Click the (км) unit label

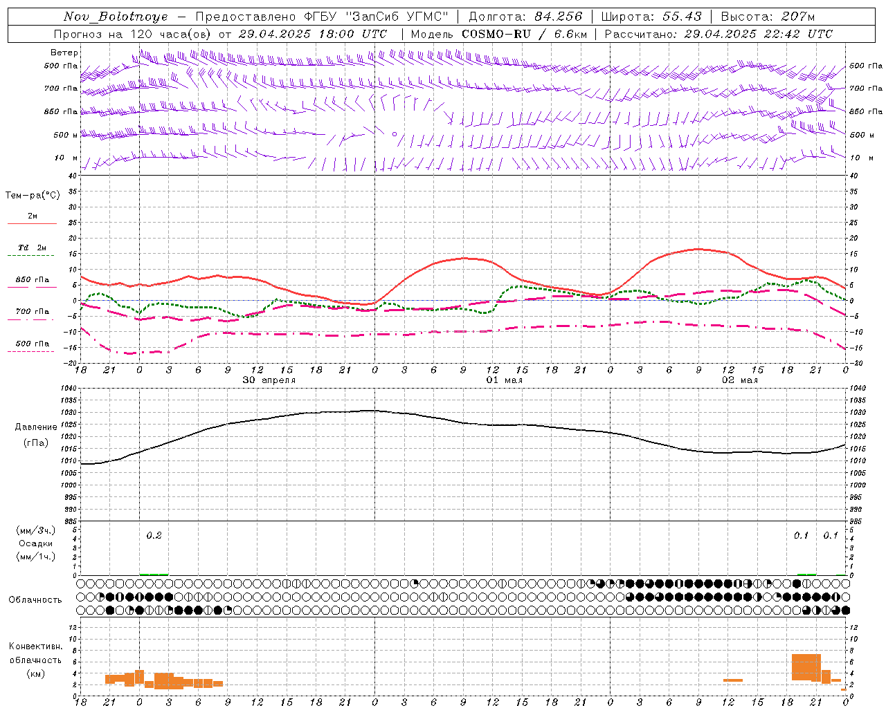(37, 673)
